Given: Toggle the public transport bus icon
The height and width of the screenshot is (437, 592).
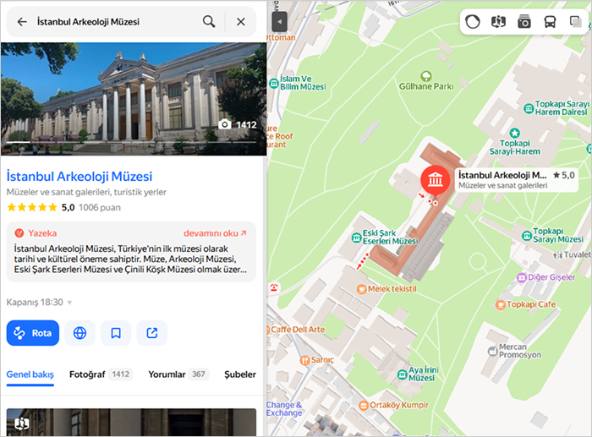Looking at the screenshot, I should 550,22.
